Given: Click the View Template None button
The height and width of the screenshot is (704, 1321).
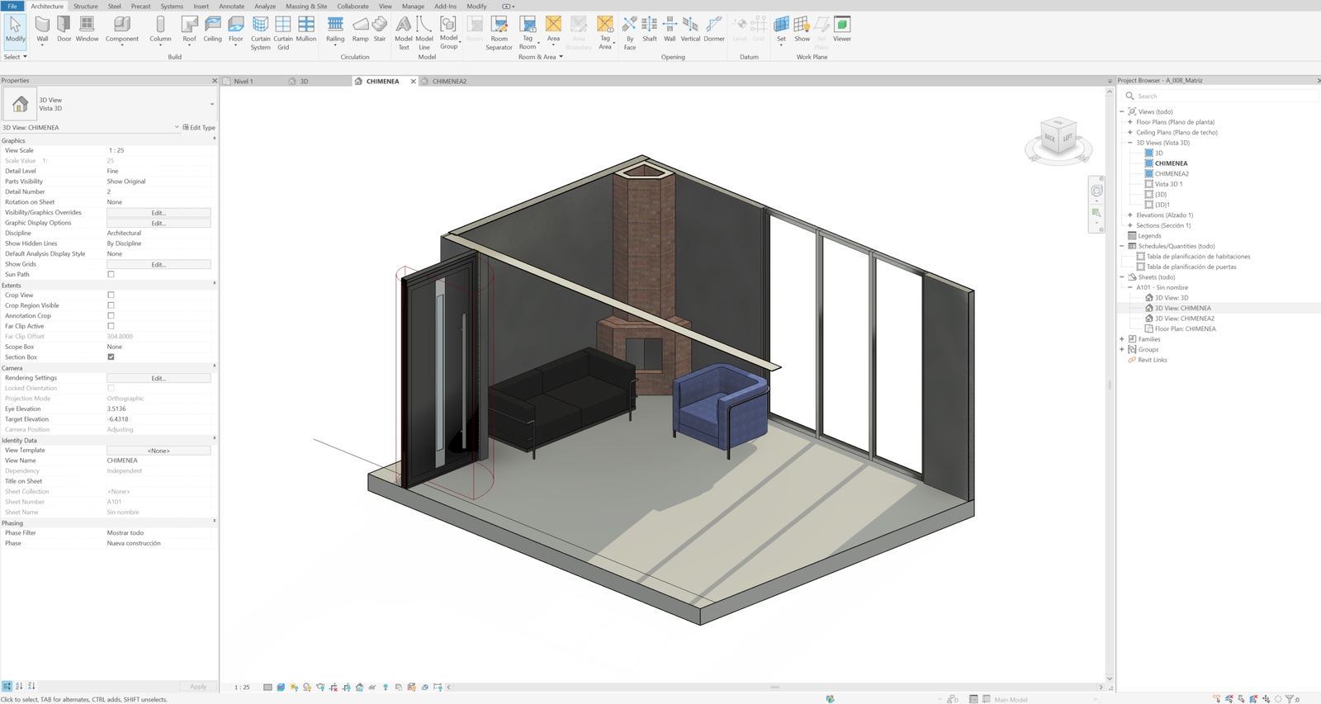Looking at the screenshot, I should point(159,451).
